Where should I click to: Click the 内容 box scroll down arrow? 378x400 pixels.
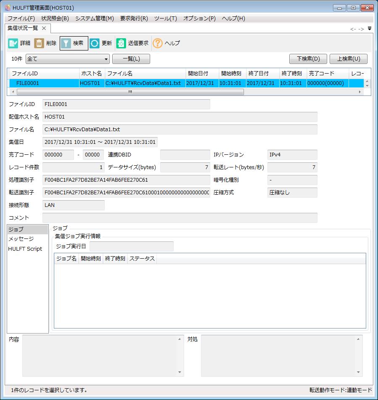pyautogui.click(x=180, y=372)
